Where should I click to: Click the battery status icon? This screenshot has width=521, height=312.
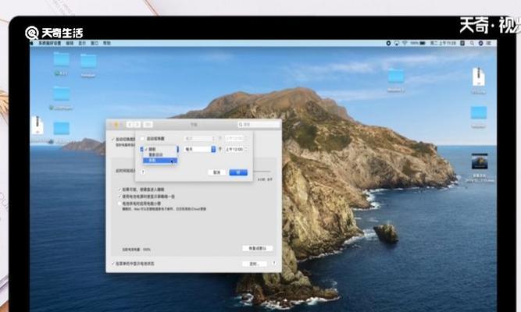tap(423, 43)
